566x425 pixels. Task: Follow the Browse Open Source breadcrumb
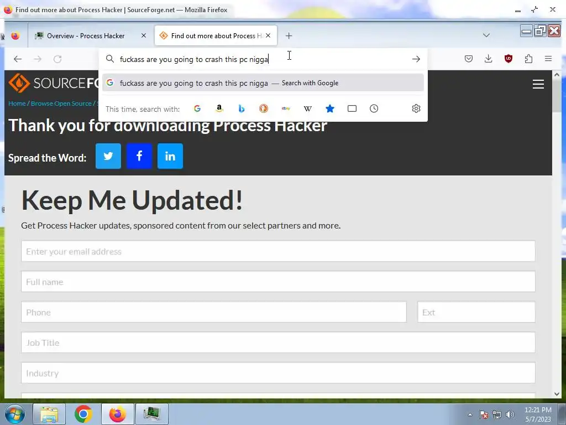click(61, 103)
